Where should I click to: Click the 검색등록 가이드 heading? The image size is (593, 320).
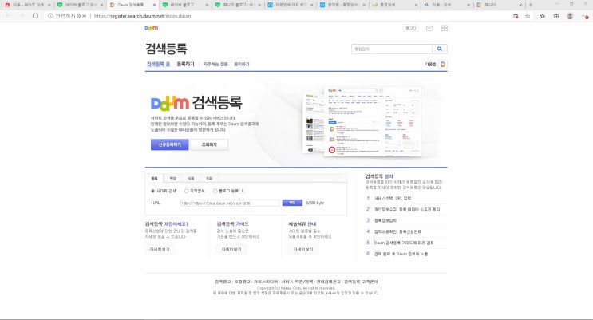(x=232, y=224)
